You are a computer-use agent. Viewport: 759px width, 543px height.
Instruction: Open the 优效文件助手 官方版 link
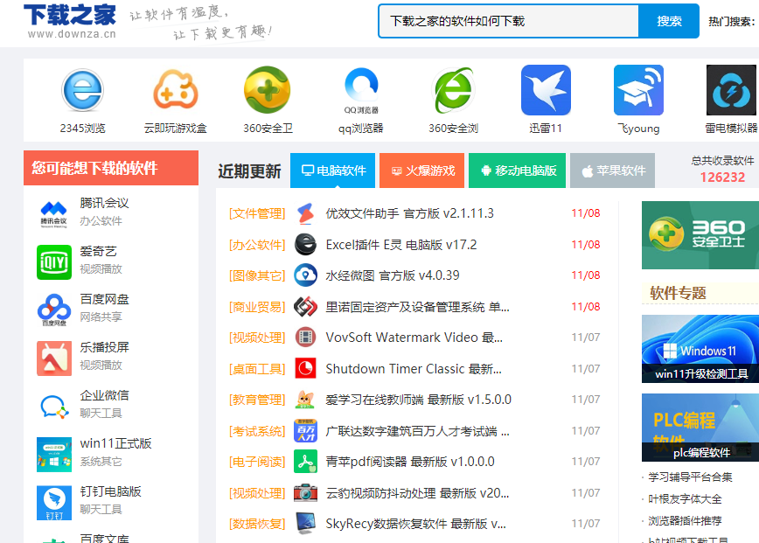pos(409,213)
